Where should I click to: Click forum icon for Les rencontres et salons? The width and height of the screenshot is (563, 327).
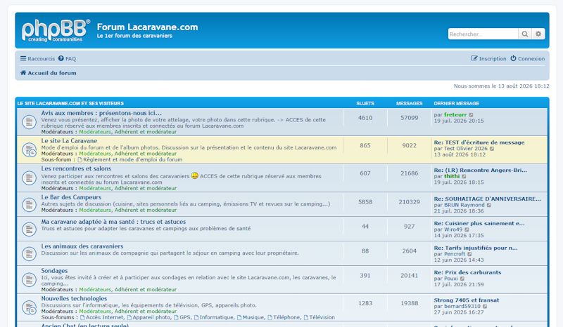click(29, 178)
